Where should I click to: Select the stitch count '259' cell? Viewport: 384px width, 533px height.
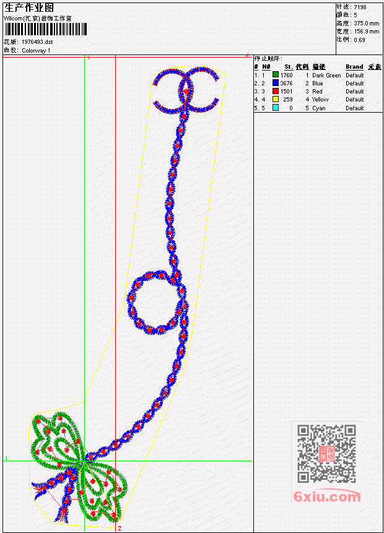288,100
